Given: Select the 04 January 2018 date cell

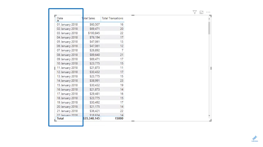Looking at the screenshot, I should (67, 37).
